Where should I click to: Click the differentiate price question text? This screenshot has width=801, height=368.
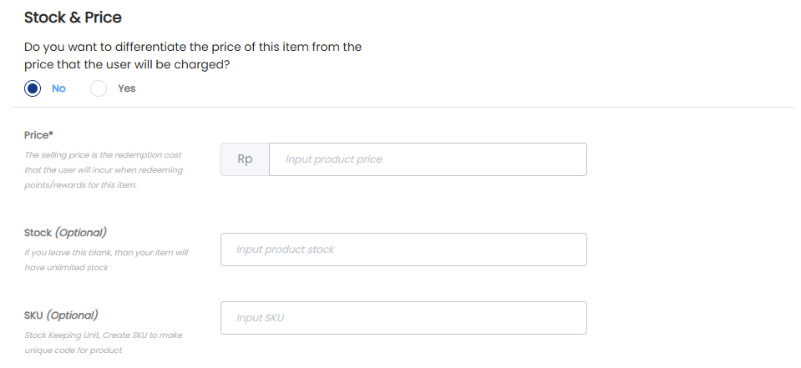click(193, 56)
